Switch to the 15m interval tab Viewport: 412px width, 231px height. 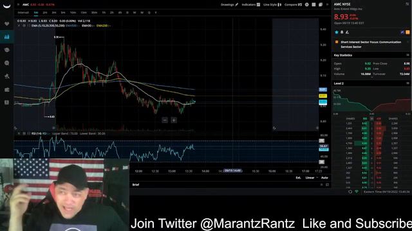tap(84, 13)
